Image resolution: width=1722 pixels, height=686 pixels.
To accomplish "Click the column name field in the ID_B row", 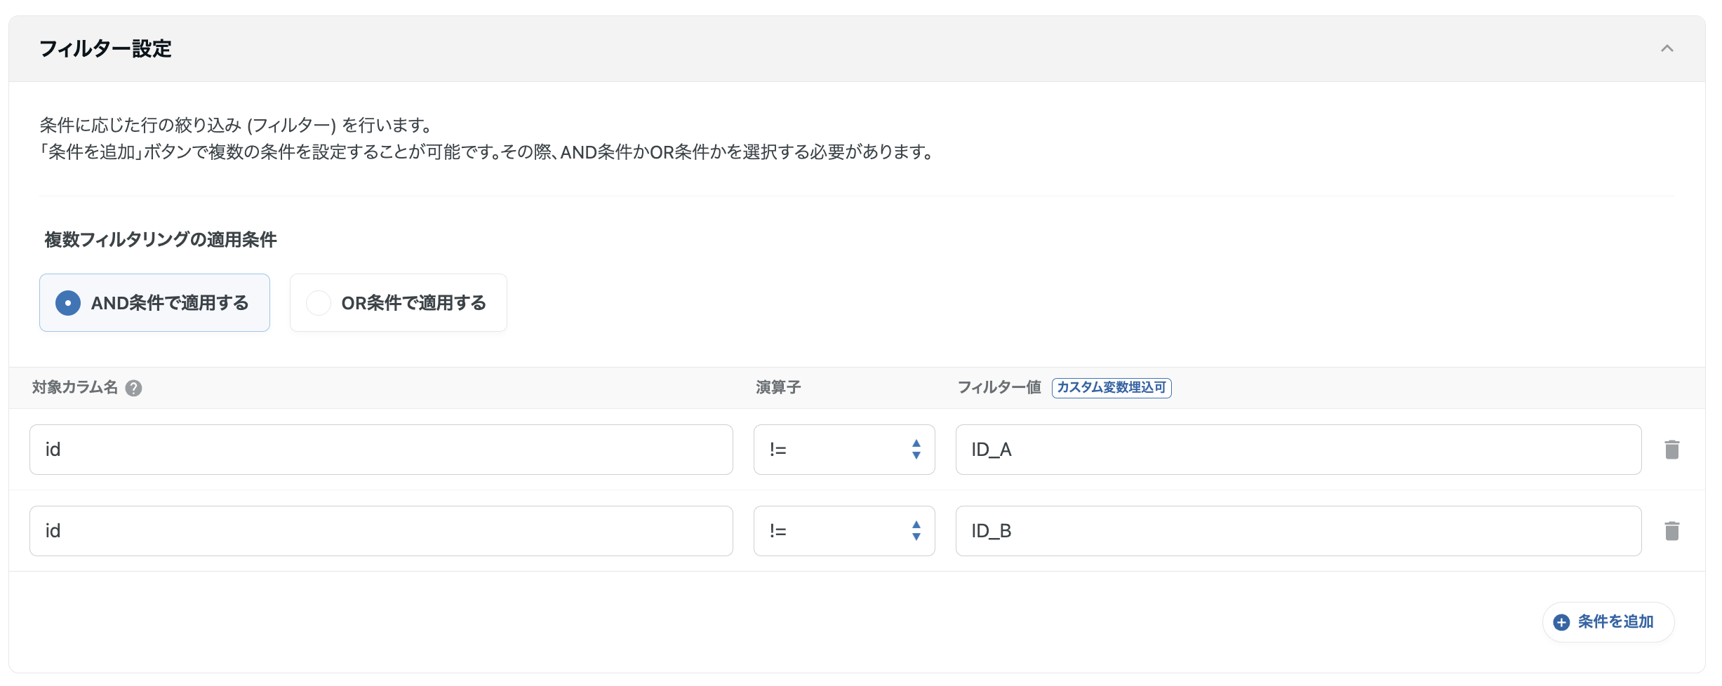I will click(381, 531).
